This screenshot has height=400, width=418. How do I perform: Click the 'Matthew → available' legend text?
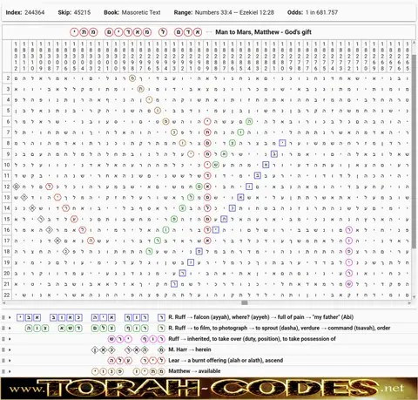pos(194,371)
